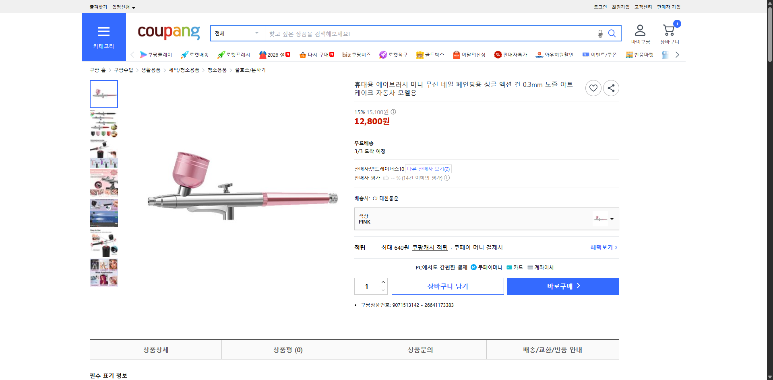Click the seller rating info icon
Screen dimensions: 773x380
pos(446,178)
